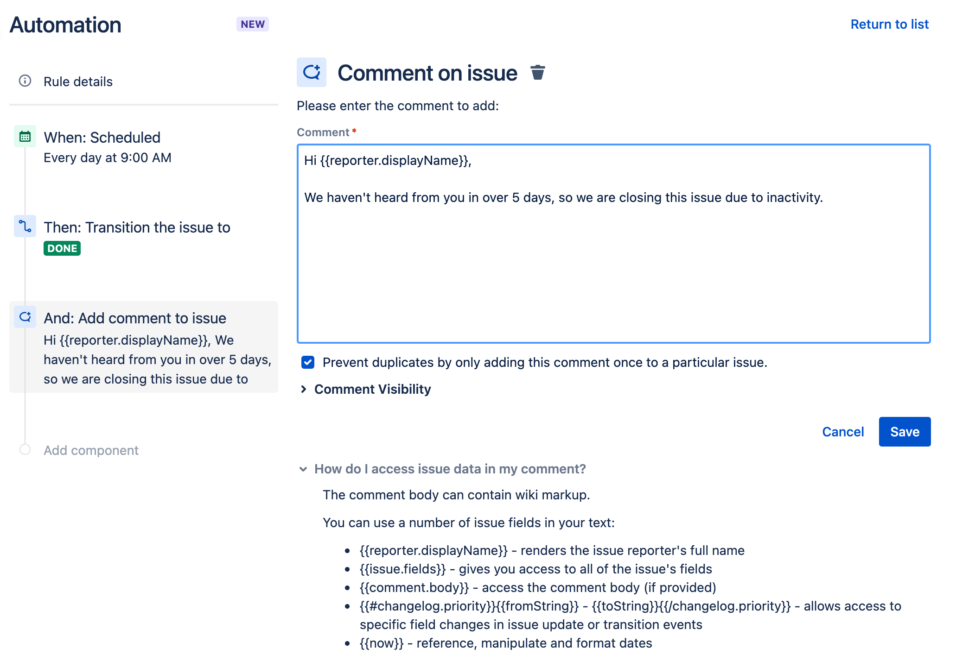Click the Save button
Viewport: 956px width, 655px height.
[905, 431]
